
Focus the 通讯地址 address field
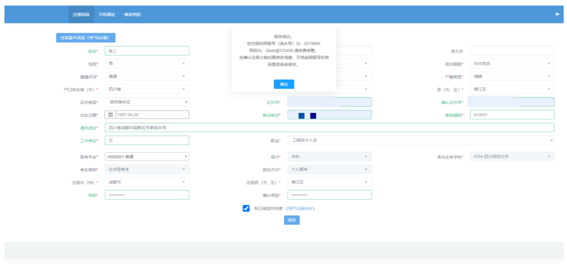[329, 128]
